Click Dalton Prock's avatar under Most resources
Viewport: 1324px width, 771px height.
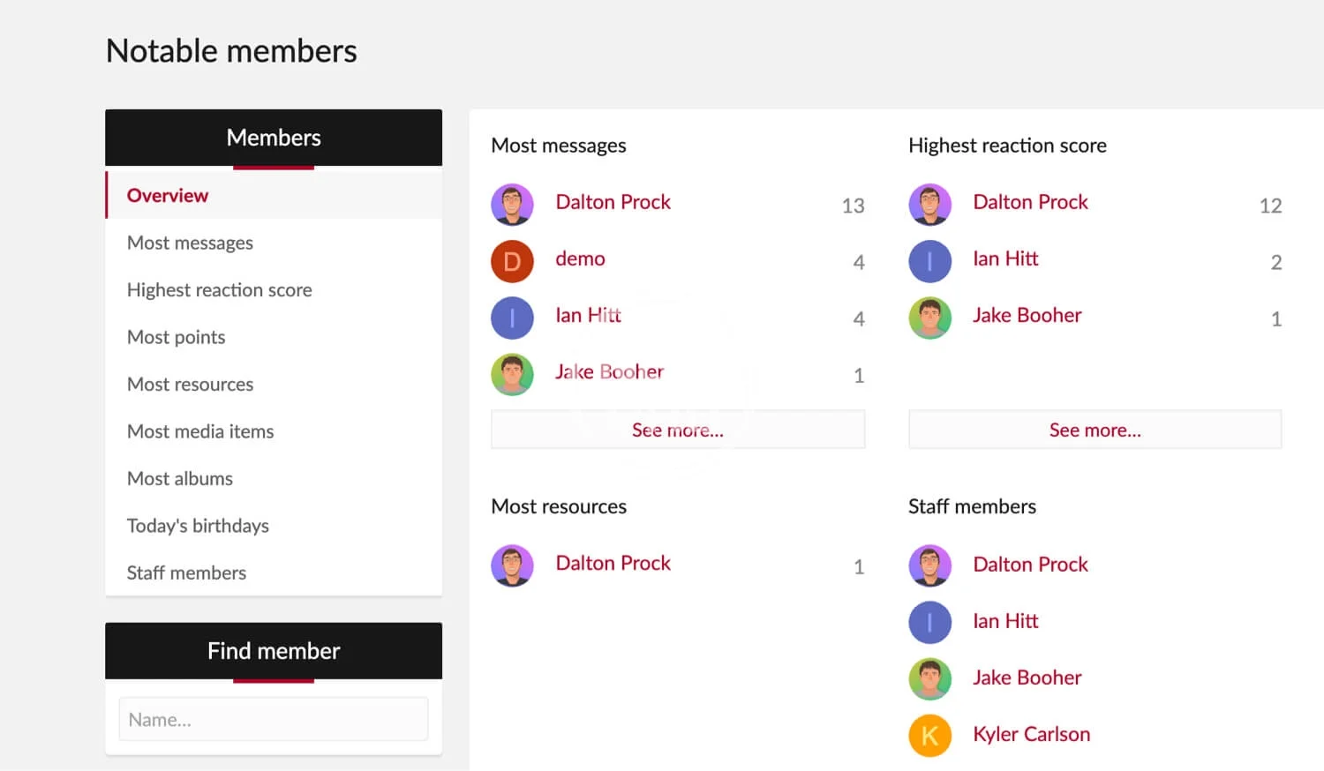[x=512, y=565]
